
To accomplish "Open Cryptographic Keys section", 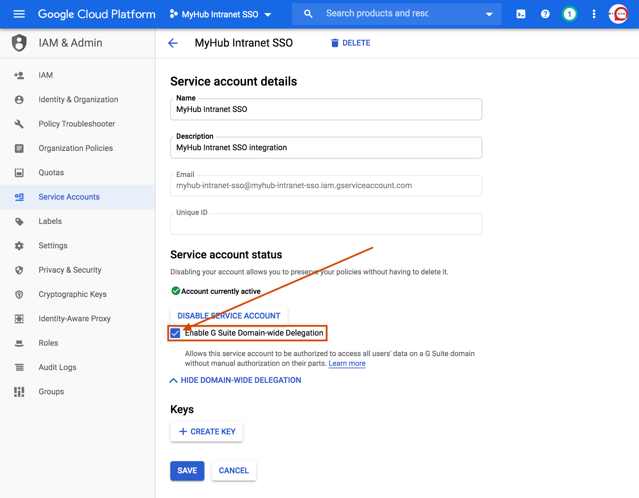I will [x=72, y=294].
